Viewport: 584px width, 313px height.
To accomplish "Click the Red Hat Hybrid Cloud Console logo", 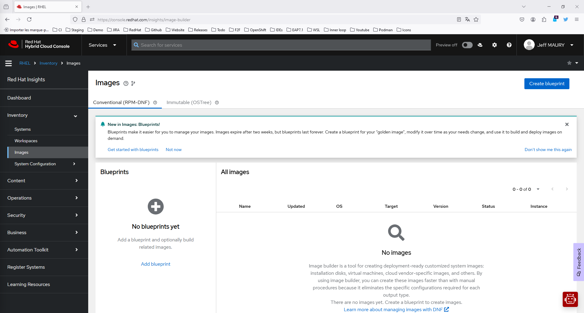I will (40, 45).
